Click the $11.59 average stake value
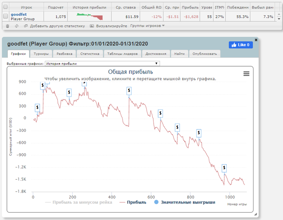 [x=132, y=17]
